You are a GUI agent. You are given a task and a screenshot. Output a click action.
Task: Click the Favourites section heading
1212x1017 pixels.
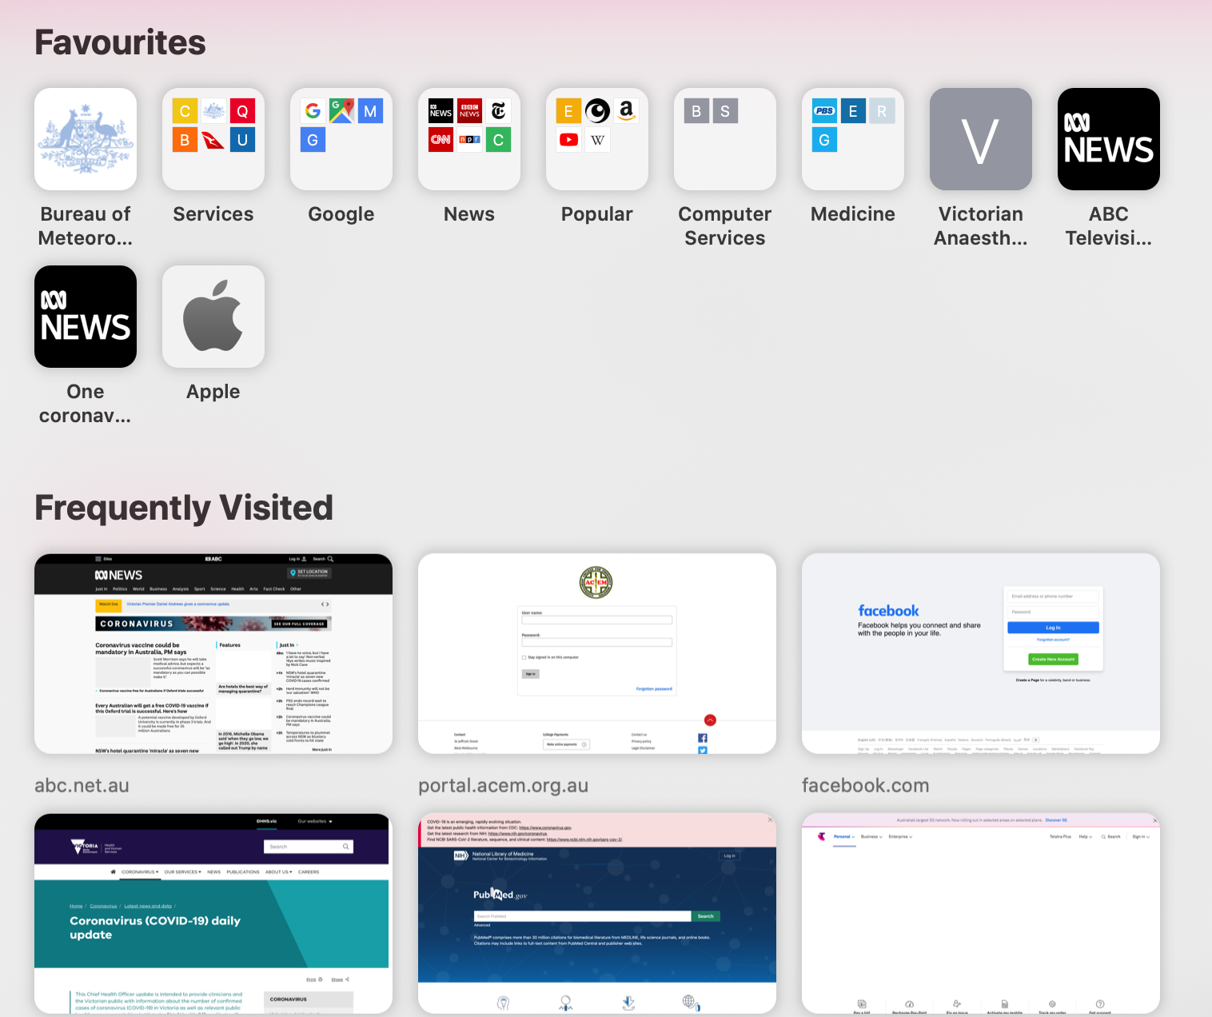tap(120, 42)
